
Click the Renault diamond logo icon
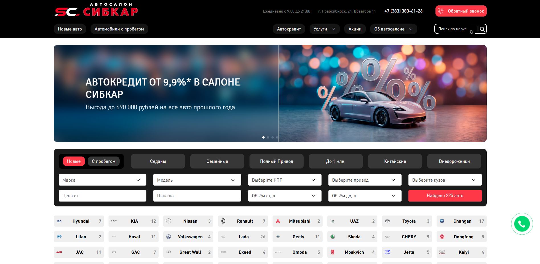click(223, 221)
